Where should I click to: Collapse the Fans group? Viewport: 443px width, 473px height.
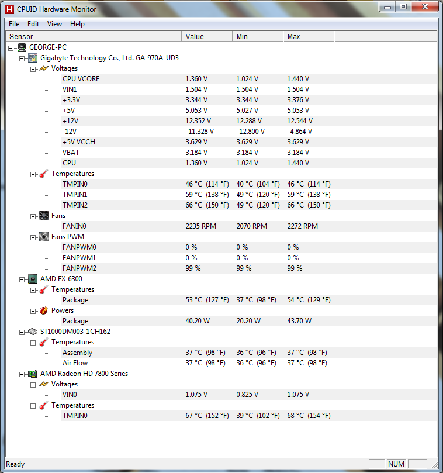coord(33,216)
